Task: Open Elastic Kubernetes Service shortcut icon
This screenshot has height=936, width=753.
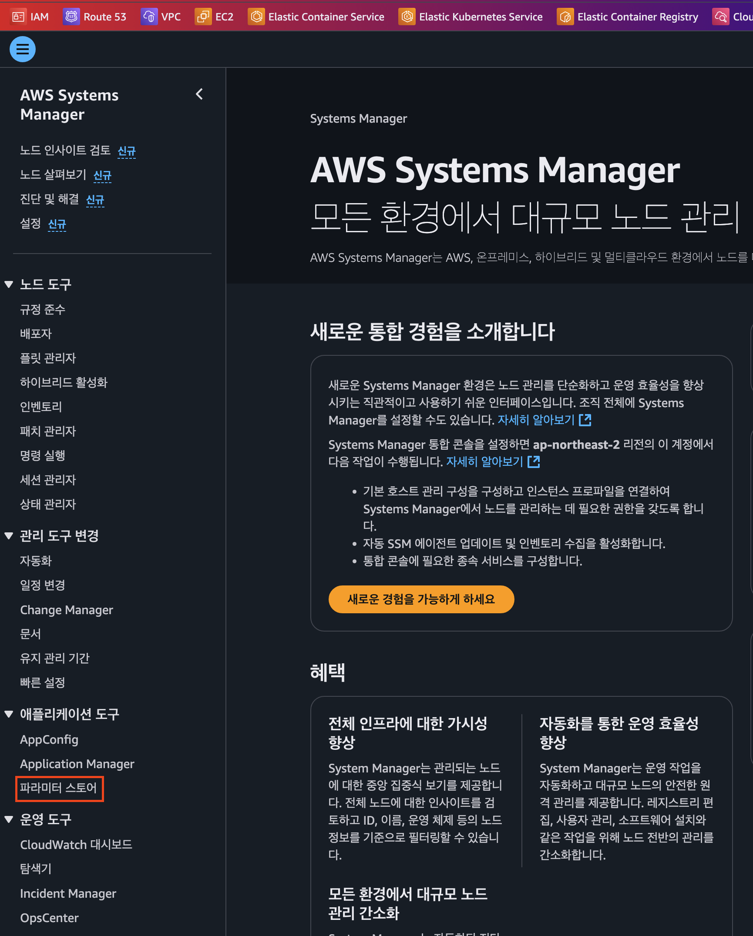Action: pos(407,17)
